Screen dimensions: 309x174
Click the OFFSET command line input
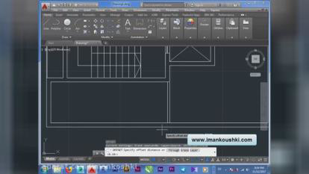161,152
